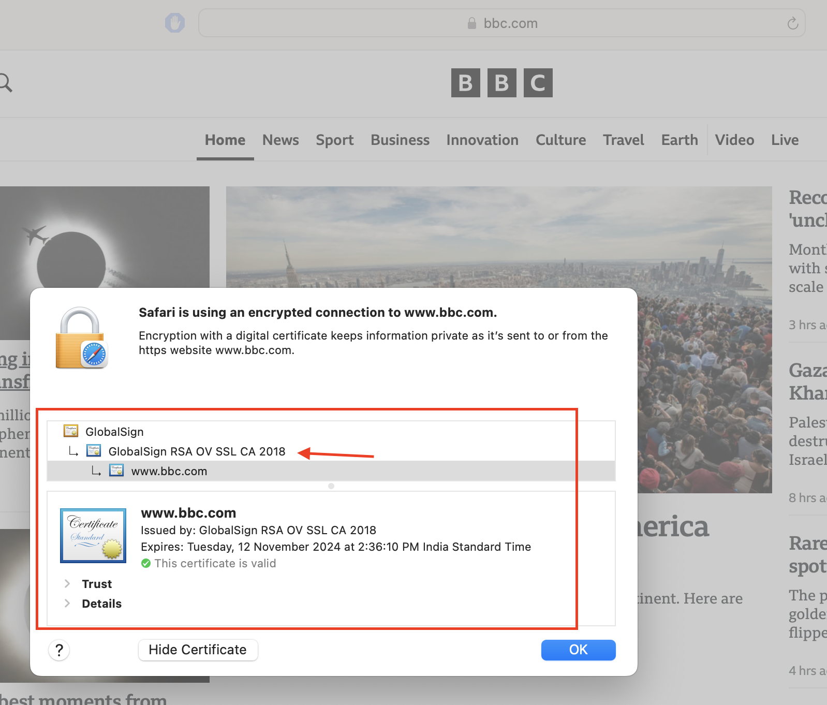Open the News section
This screenshot has width=827, height=705.
[x=280, y=140]
